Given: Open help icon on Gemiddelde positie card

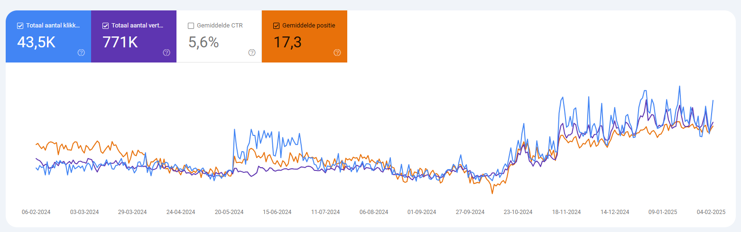Looking at the screenshot, I should [337, 53].
